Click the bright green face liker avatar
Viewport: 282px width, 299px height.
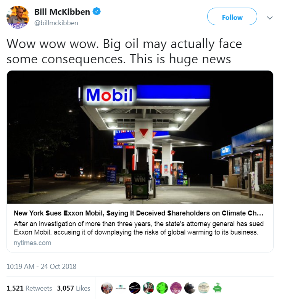[162, 288]
